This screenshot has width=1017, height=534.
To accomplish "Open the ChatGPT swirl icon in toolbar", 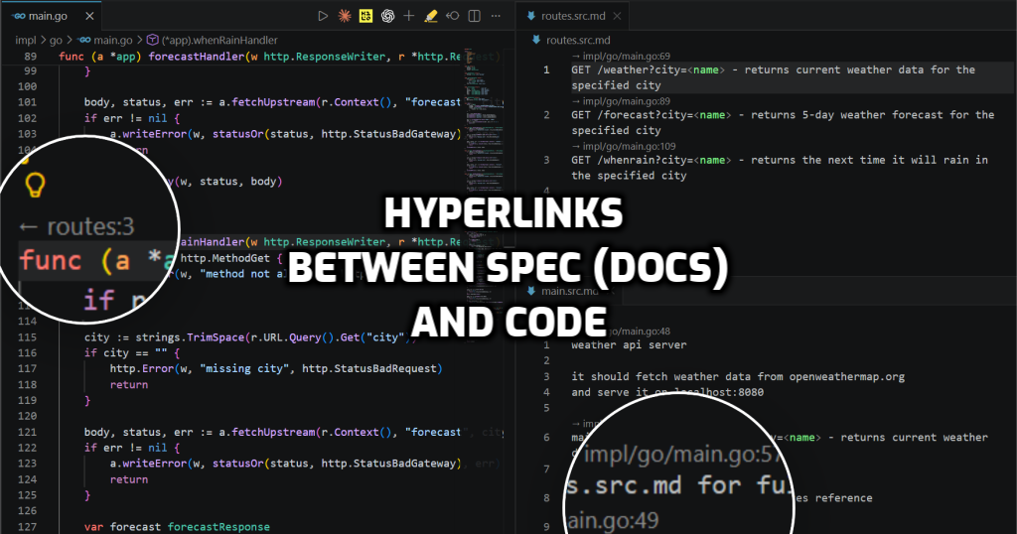I will point(388,16).
